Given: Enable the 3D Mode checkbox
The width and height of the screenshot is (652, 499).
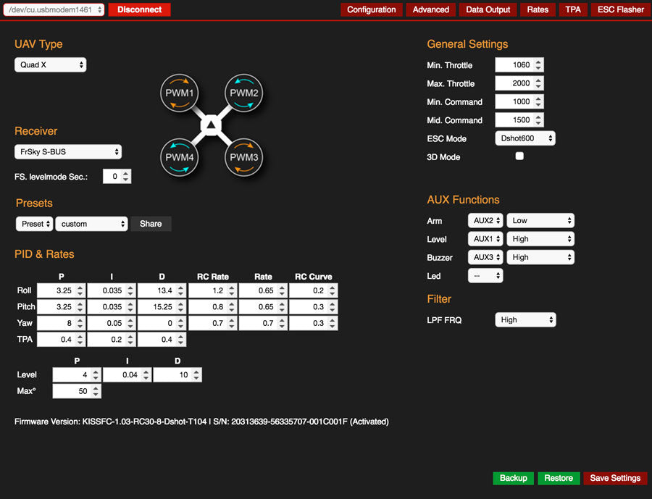Looking at the screenshot, I should coord(519,156).
